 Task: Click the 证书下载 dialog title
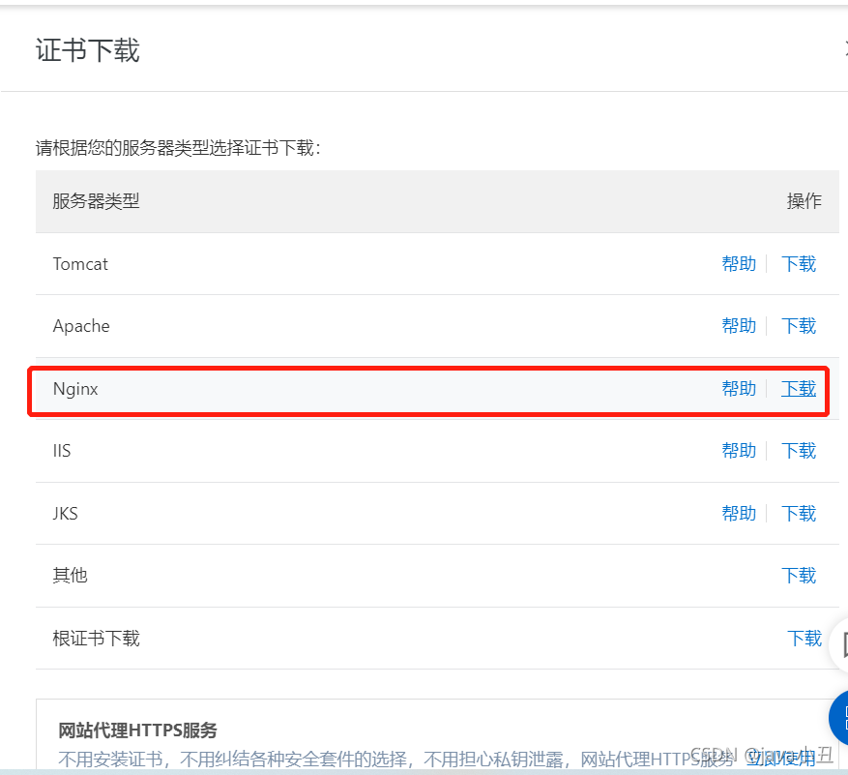pos(88,50)
